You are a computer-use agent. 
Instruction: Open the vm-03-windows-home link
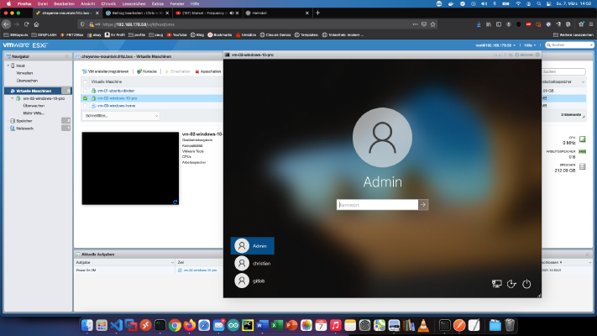116,106
